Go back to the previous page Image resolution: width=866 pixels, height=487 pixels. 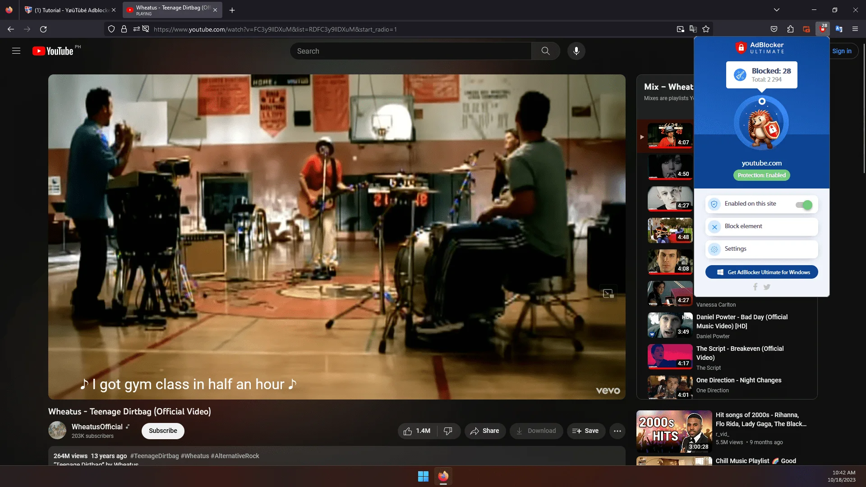pos(11,29)
